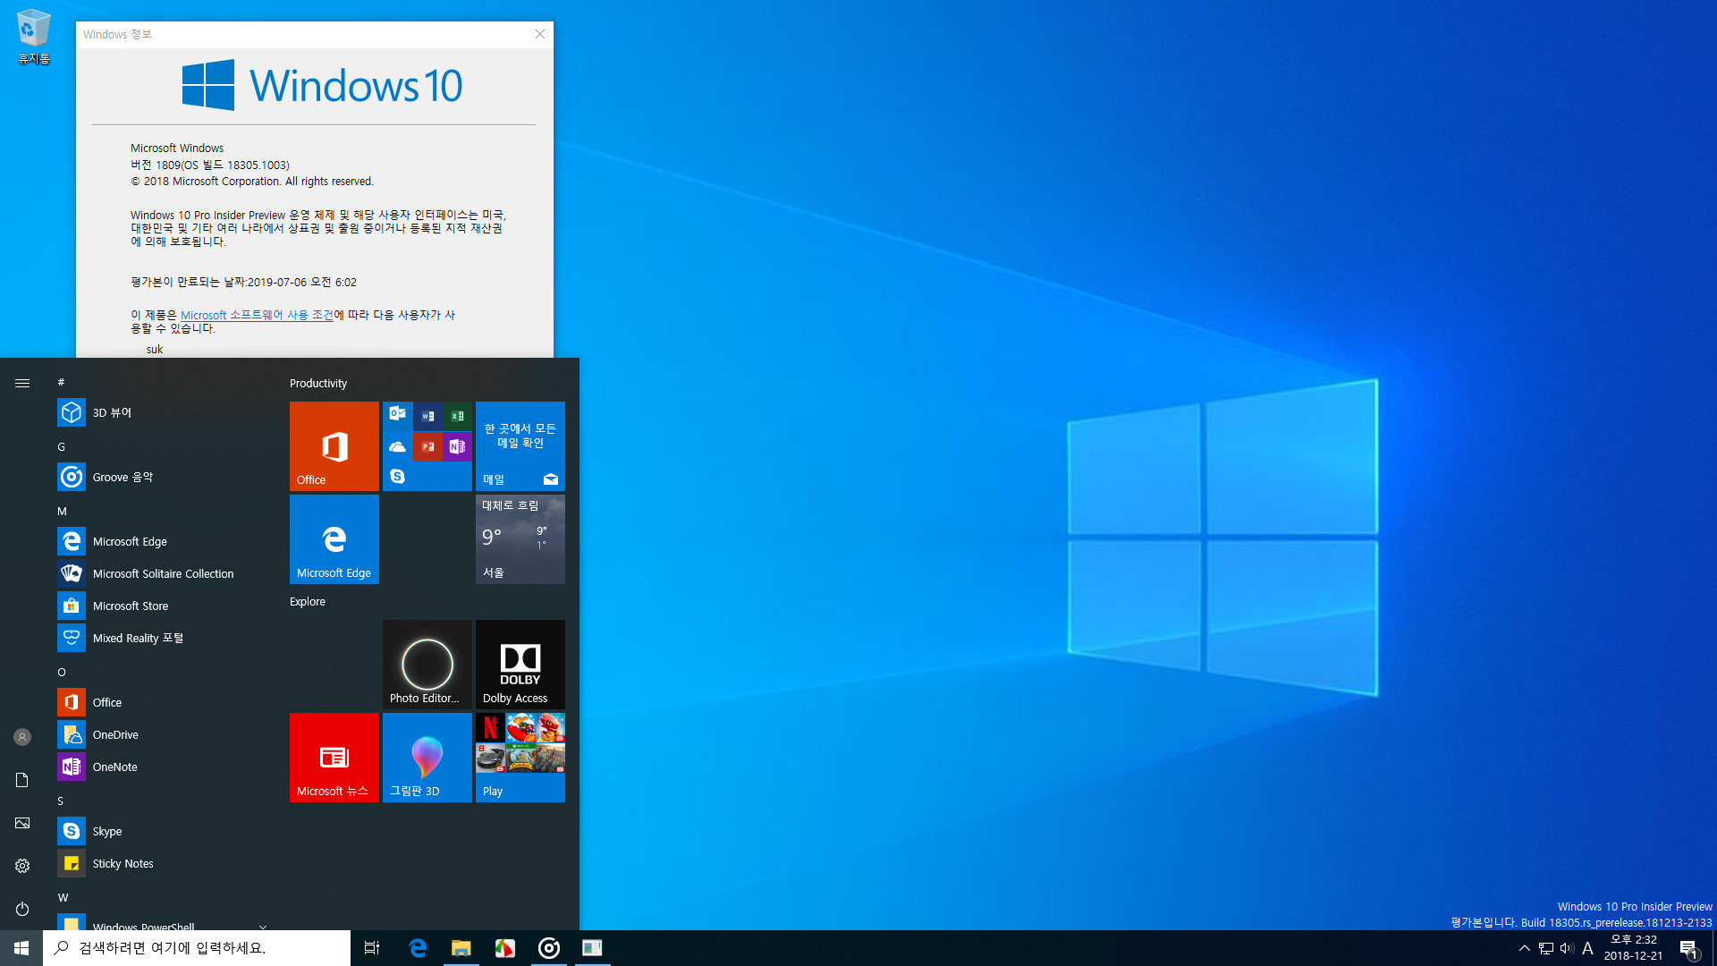The height and width of the screenshot is (966, 1717).
Task: Click close button on Windows 정보 dialog
Action: tap(540, 34)
